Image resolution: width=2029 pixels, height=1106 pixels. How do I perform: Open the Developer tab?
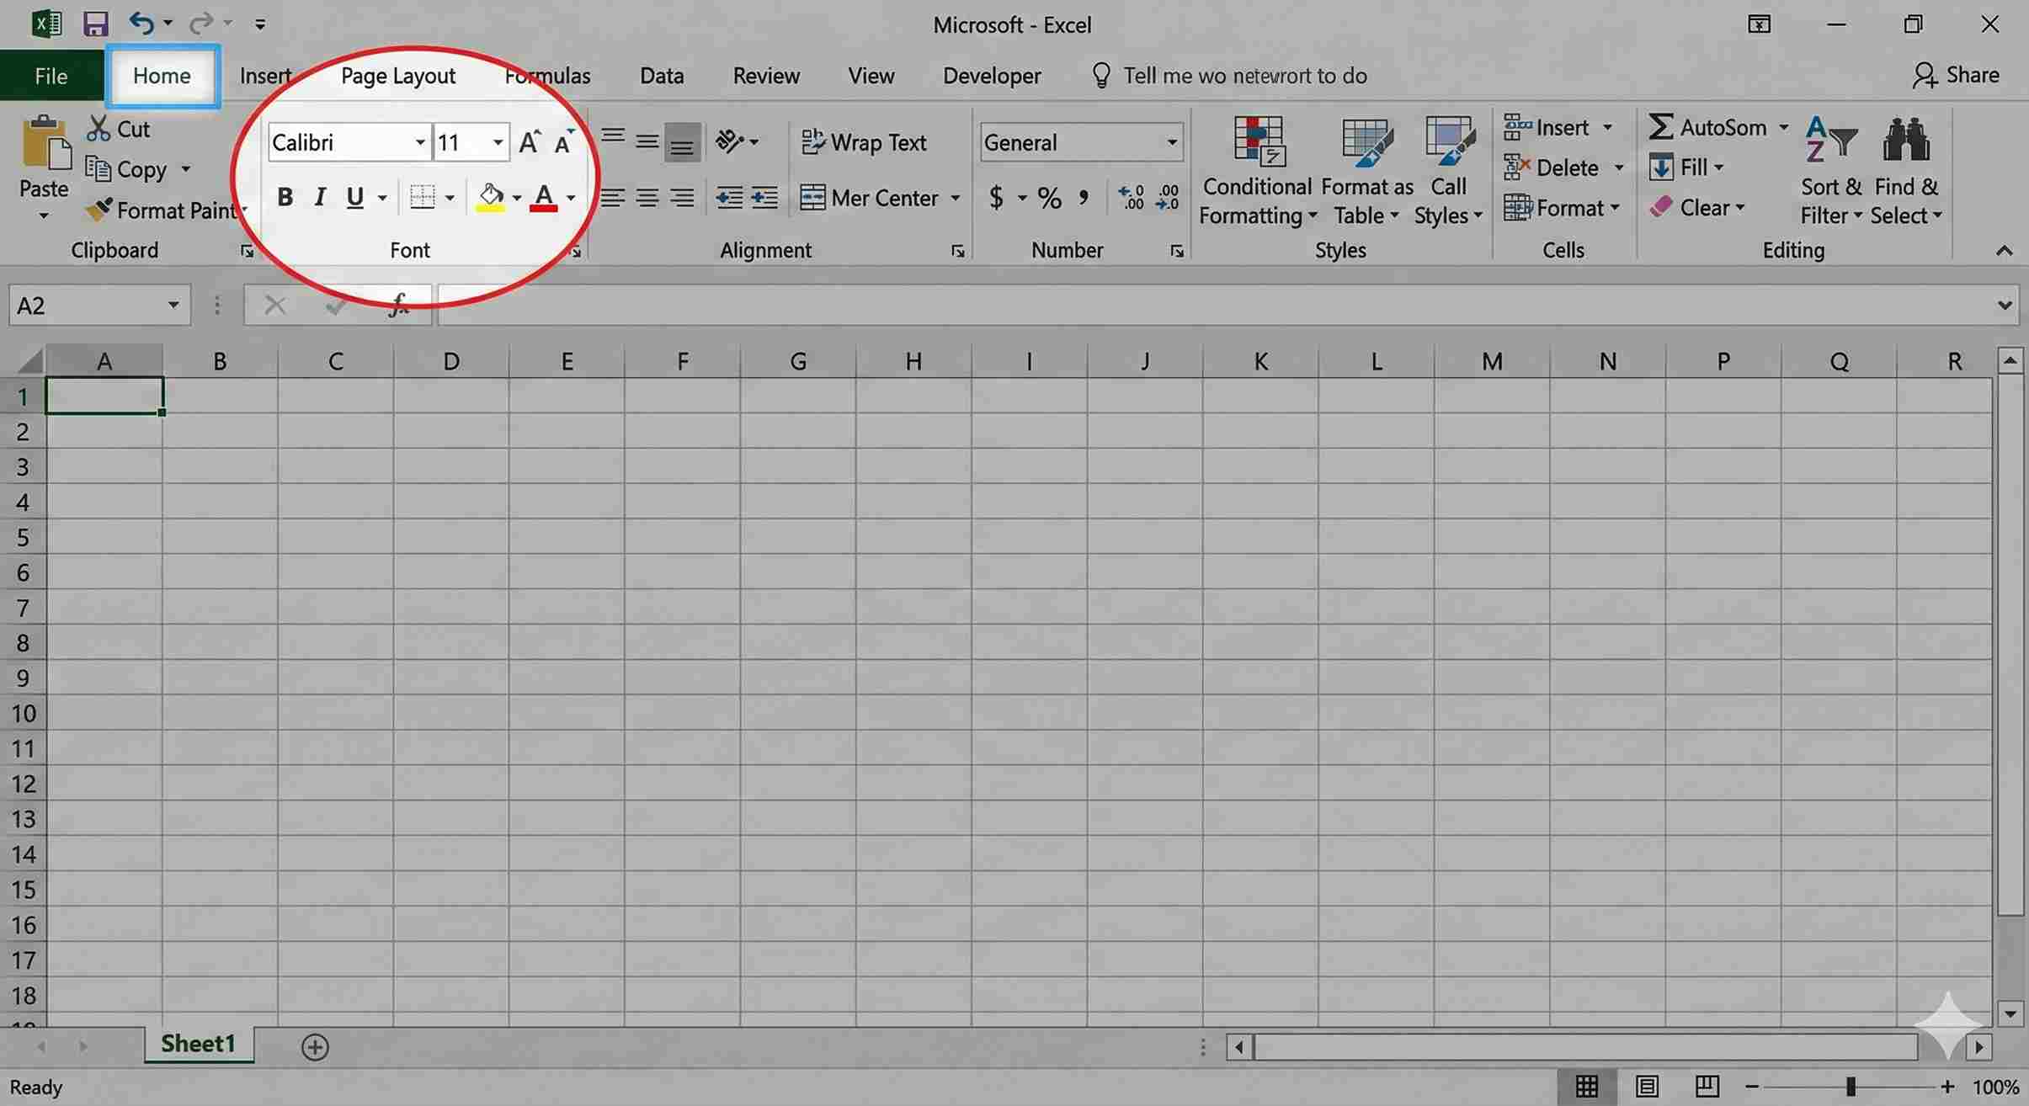[992, 75]
